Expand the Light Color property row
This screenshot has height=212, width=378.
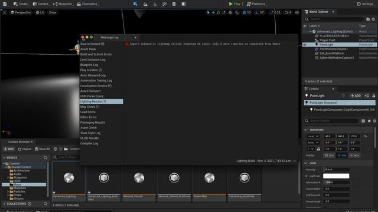(306, 176)
